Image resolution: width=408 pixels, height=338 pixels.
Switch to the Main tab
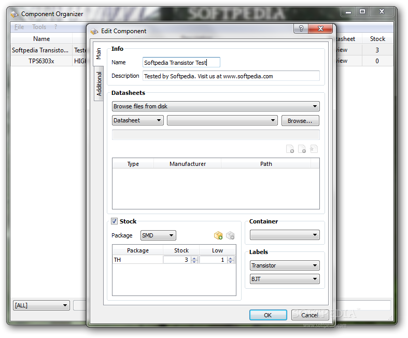99,53
